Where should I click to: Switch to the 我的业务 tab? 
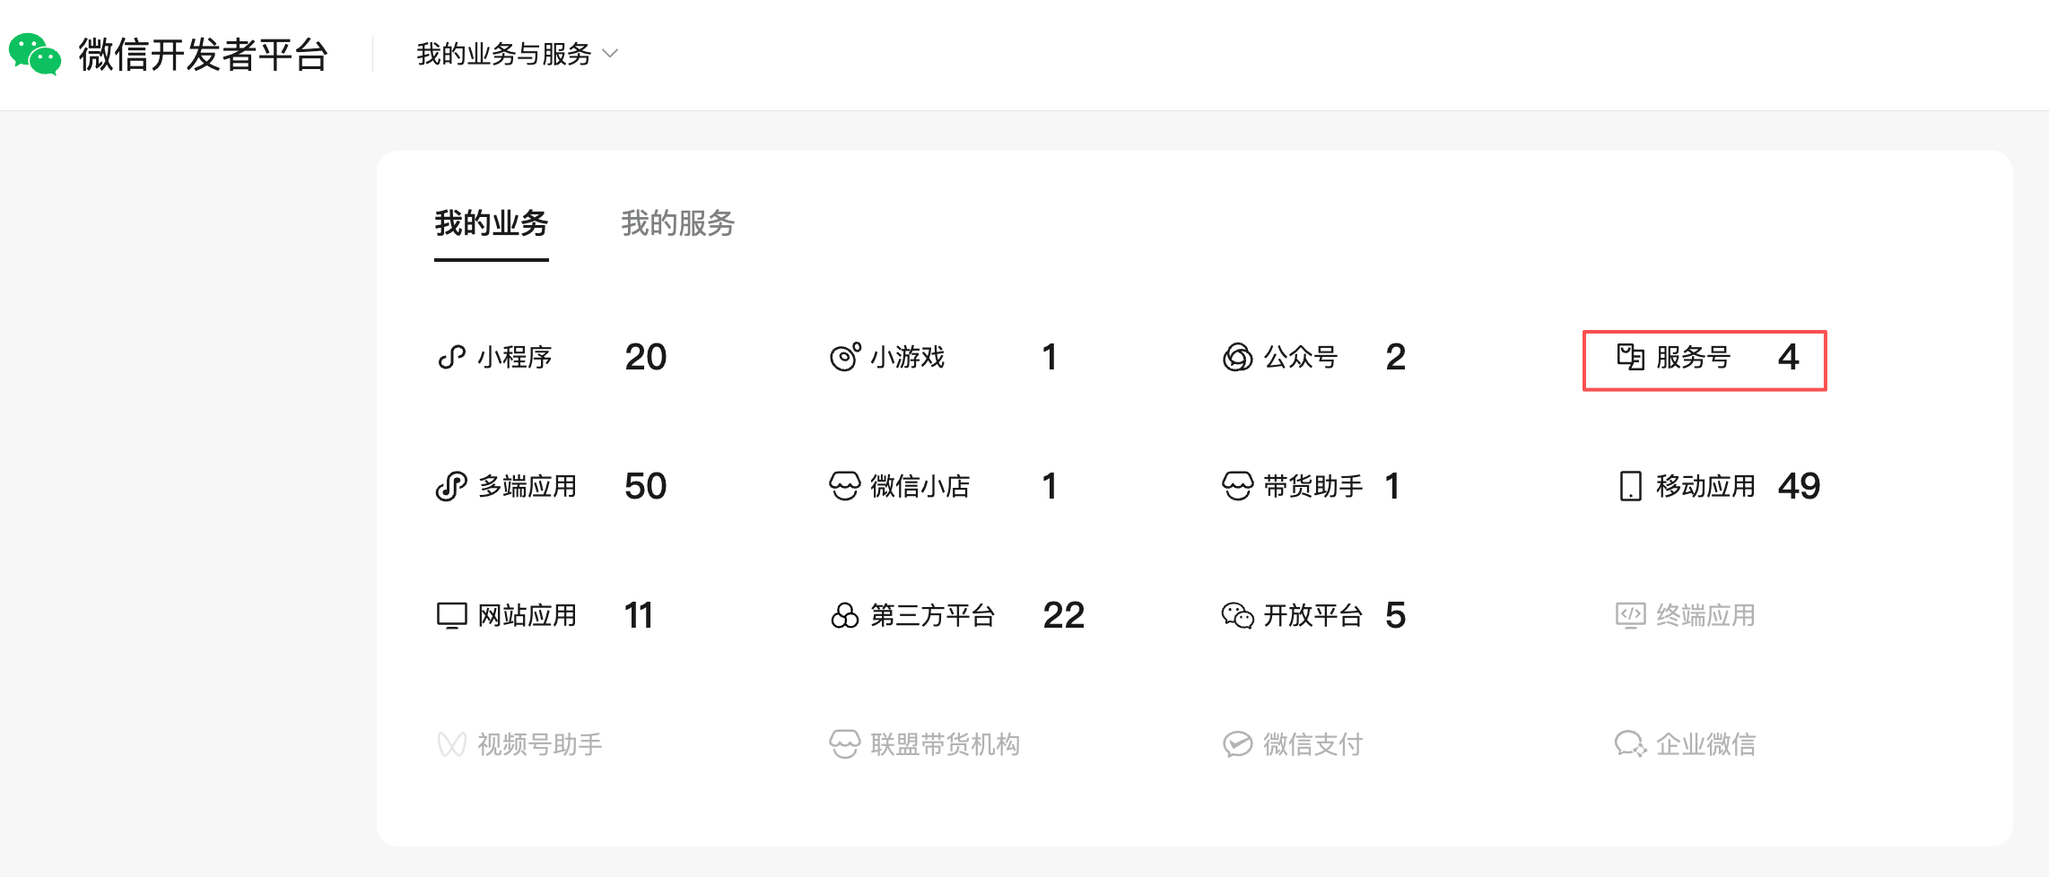click(491, 223)
